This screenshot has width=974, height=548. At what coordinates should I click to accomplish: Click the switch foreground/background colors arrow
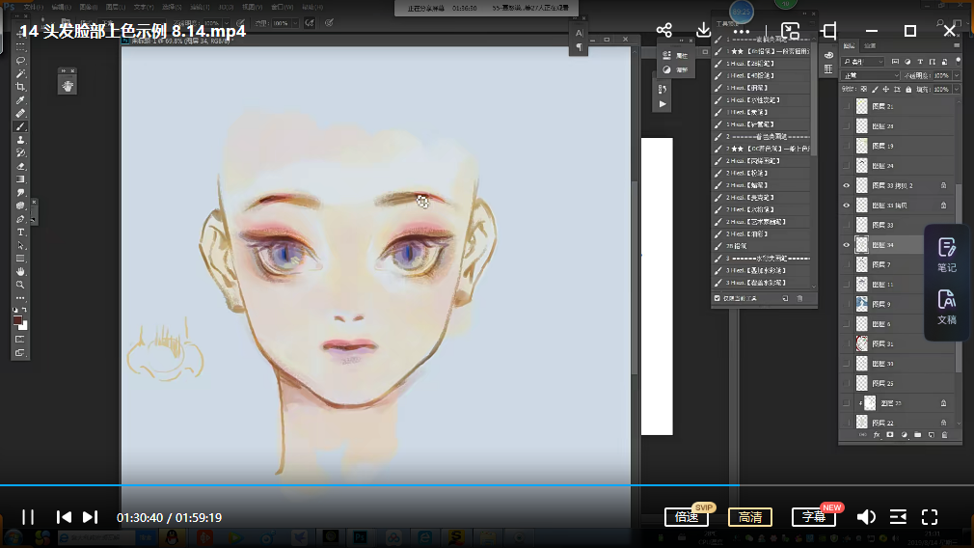pos(25,310)
